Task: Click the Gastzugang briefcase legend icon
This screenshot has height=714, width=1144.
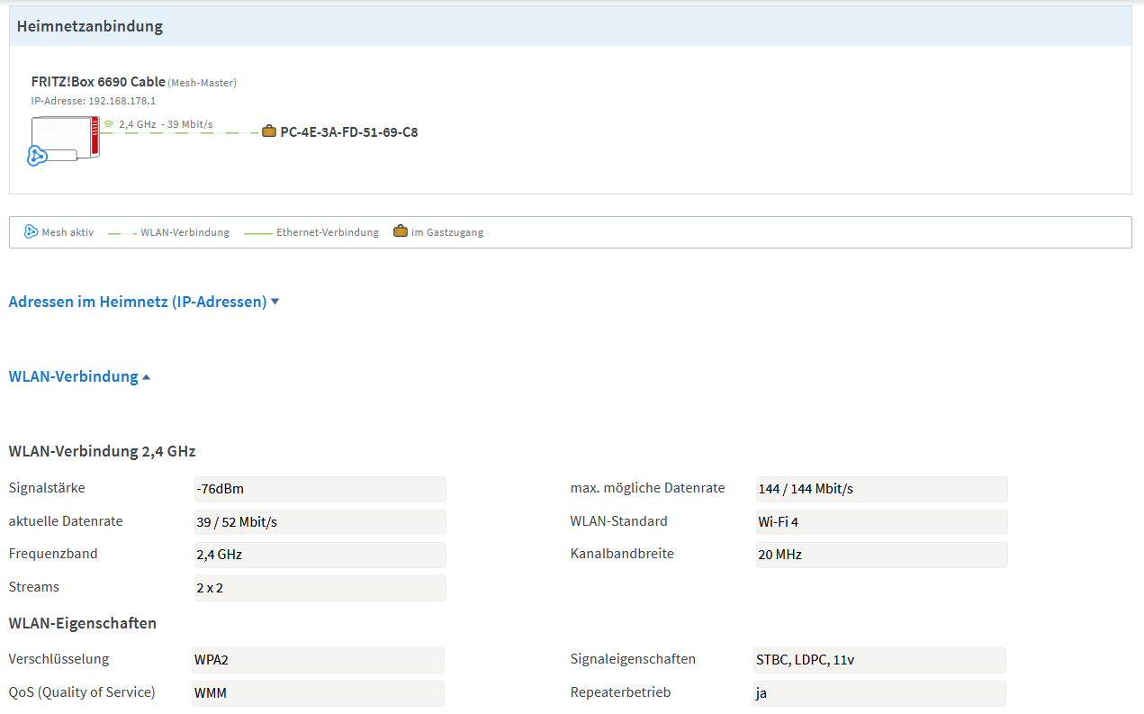Action: click(x=400, y=231)
